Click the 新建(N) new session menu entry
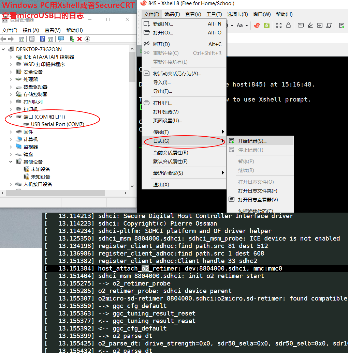 [184, 24]
